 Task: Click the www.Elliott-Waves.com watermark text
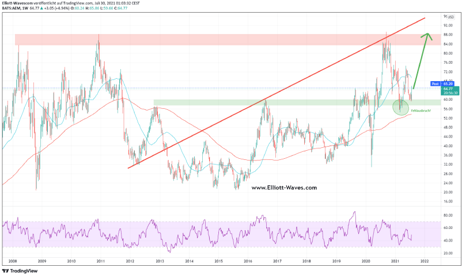pyautogui.click(x=284, y=188)
